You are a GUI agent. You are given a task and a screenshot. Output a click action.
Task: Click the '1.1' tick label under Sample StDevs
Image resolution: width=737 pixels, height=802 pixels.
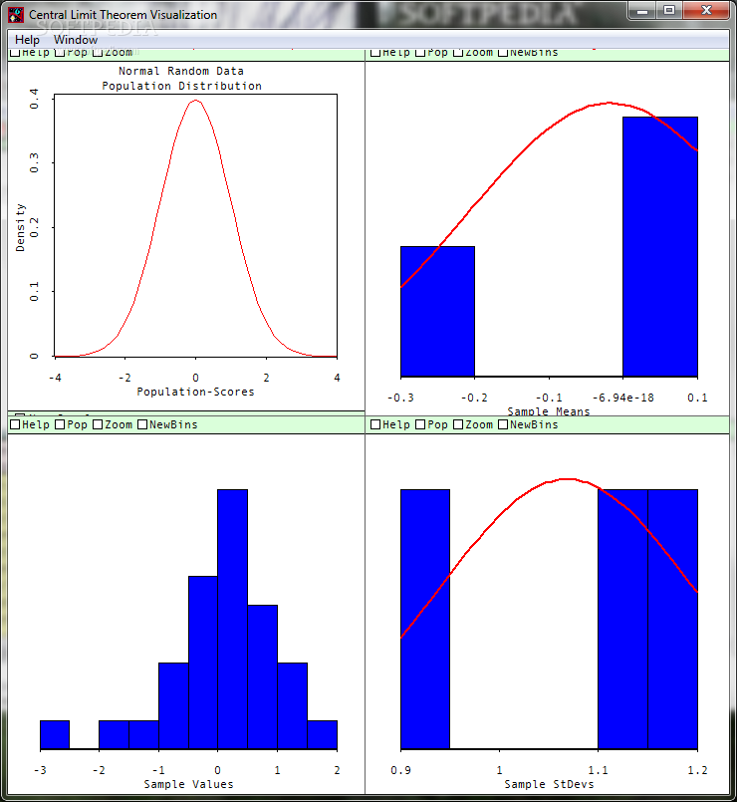coord(598,770)
